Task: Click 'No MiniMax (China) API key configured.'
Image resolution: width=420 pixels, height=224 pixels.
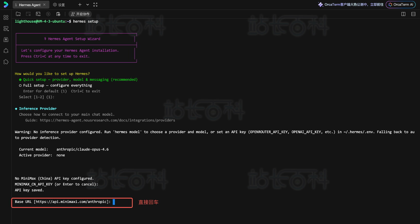Action: point(54,178)
